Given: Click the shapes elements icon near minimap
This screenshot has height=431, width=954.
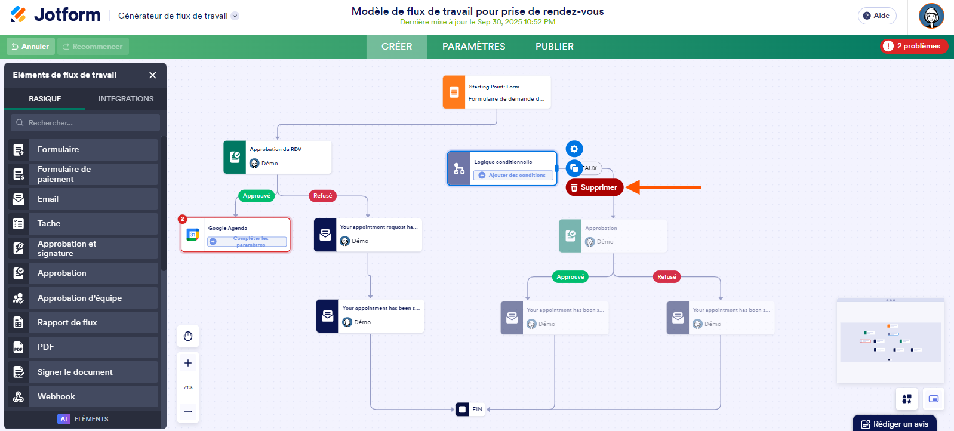Looking at the screenshot, I should tap(907, 399).
